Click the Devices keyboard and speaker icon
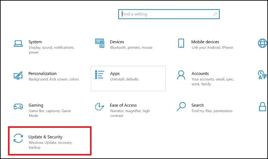The width and height of the screenshot is (268, 159). click(100, 43)
